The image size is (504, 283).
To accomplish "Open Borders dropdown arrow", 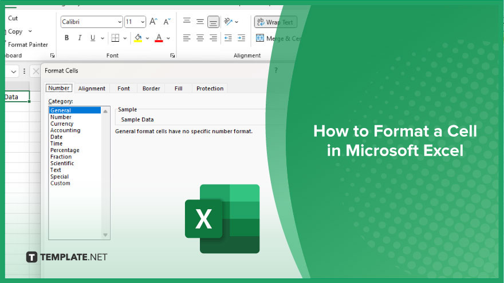I will [x=125, y=38].
